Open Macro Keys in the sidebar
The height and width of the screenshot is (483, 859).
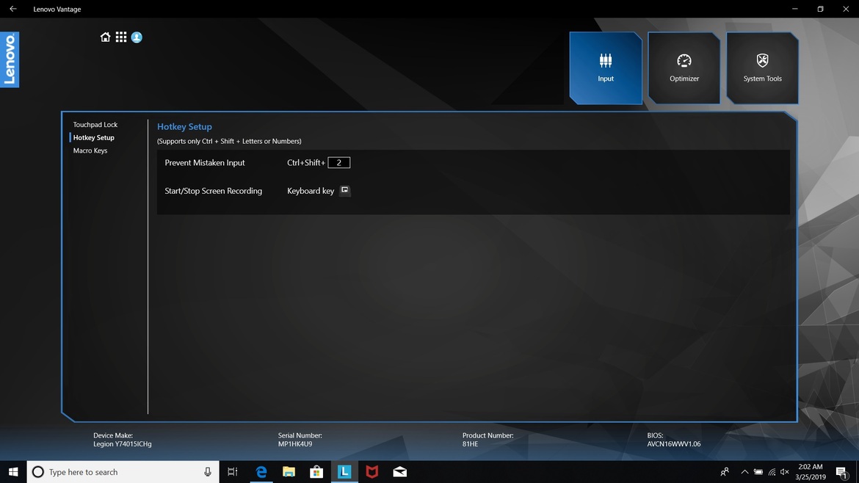(90, 150)
